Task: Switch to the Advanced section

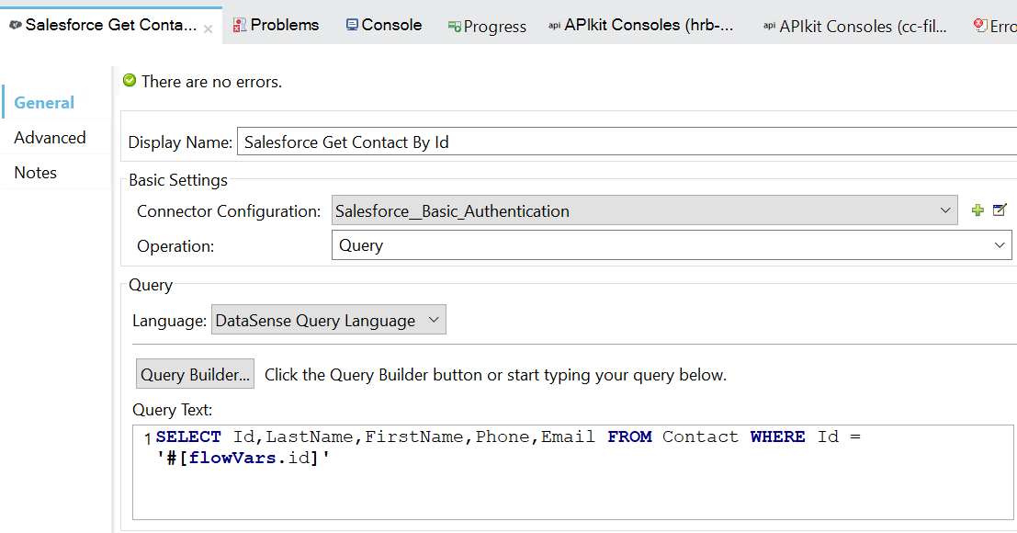Action: click(x=50, y=138)
